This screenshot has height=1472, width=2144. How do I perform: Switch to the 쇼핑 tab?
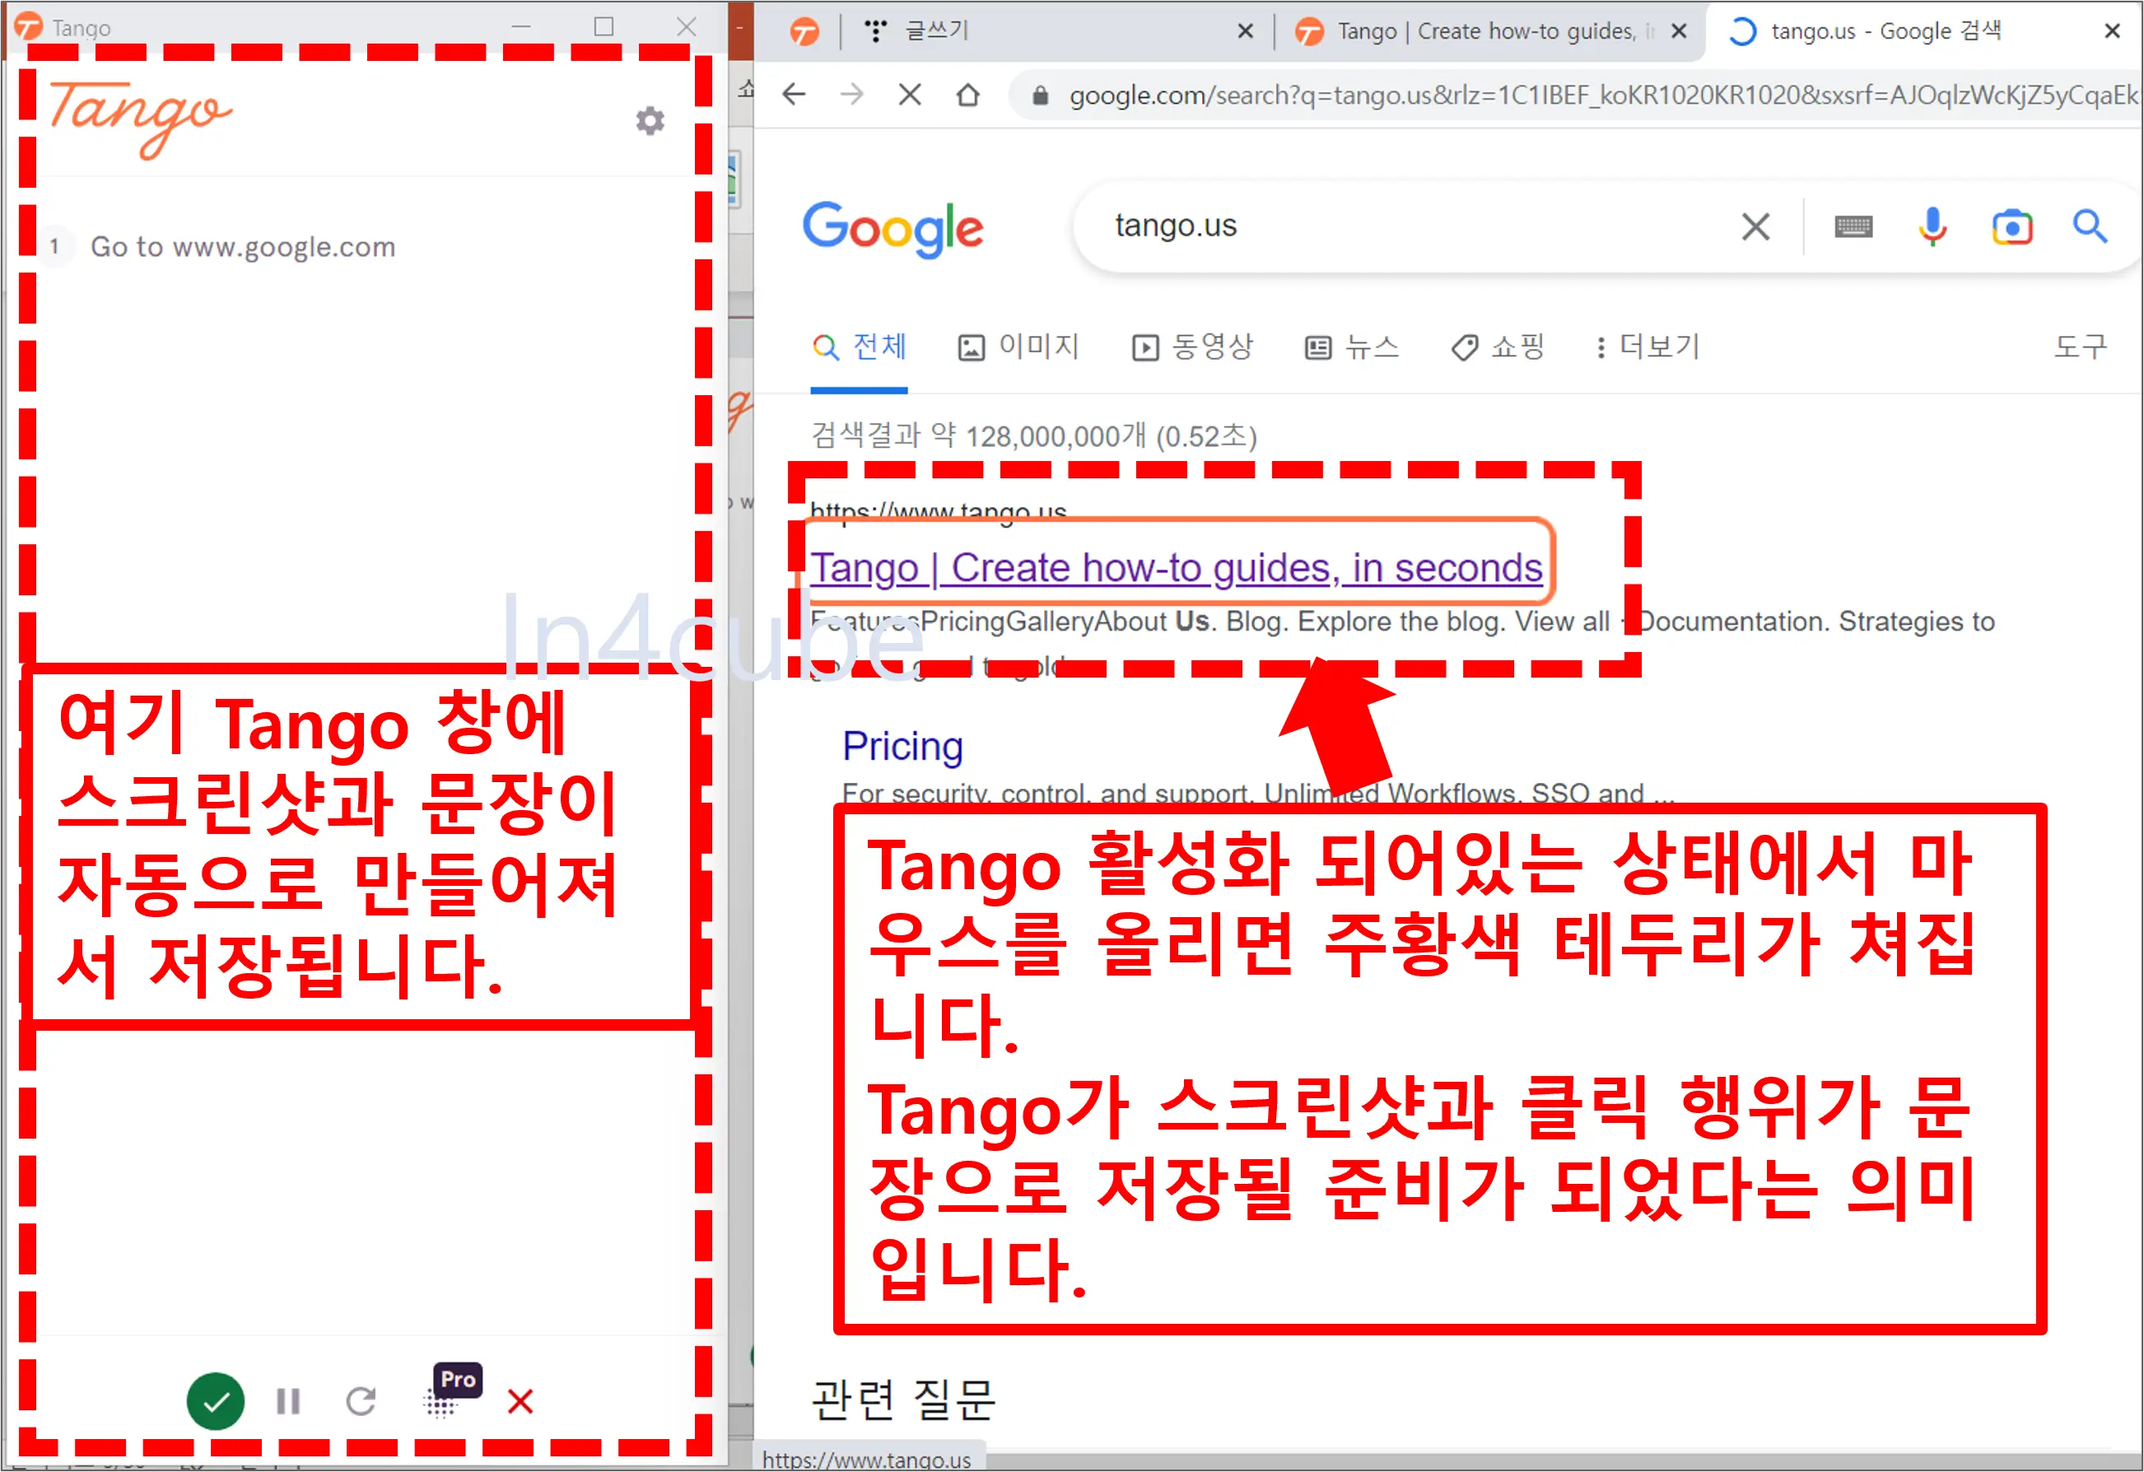[x=1498, y=347]
